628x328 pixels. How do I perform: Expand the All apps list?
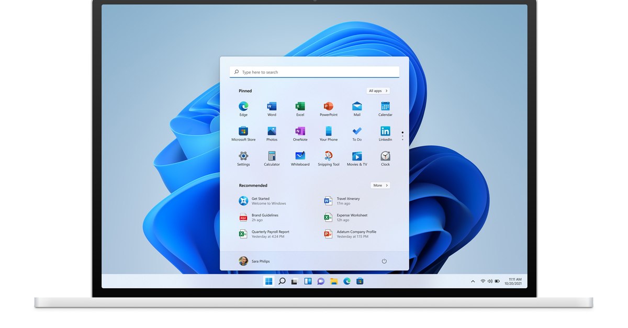coord(377,91)
